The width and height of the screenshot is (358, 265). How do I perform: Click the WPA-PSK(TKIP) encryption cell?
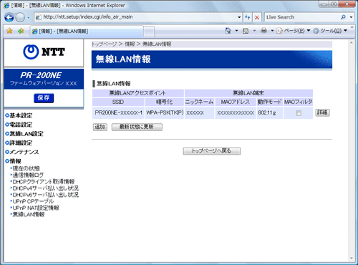click(165, 112)
